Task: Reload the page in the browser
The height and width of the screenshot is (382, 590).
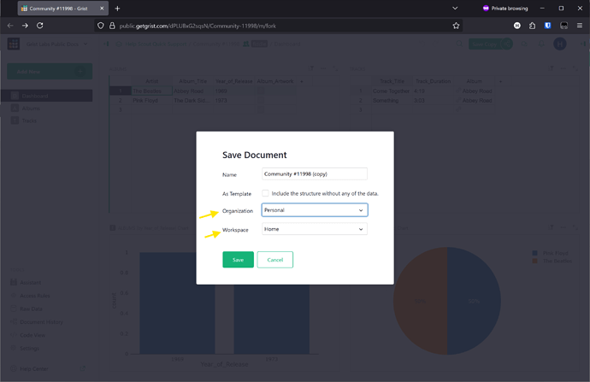Action: 39,26
